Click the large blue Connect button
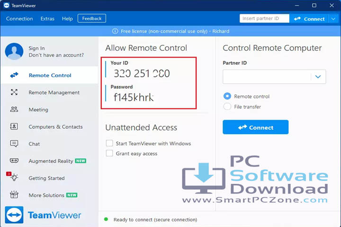The image size is (341, 227). pos(256,127)
